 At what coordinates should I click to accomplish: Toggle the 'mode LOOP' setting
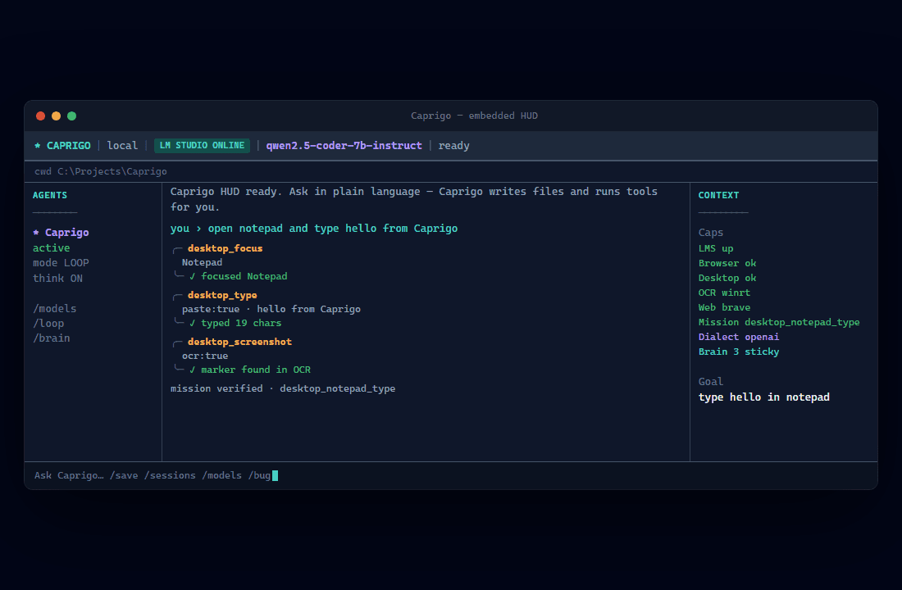[61, 263]
